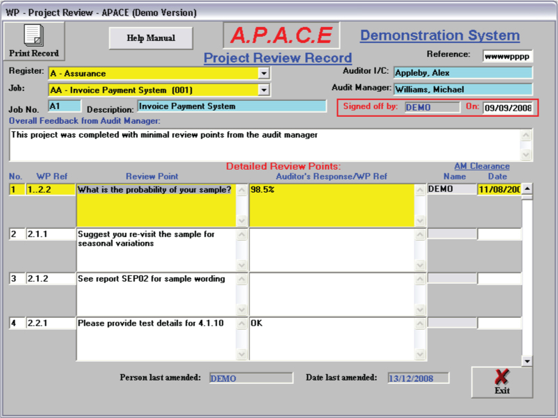Click the Print Record document icon
This screenshot has height=418, width=558.
point(33,35)
